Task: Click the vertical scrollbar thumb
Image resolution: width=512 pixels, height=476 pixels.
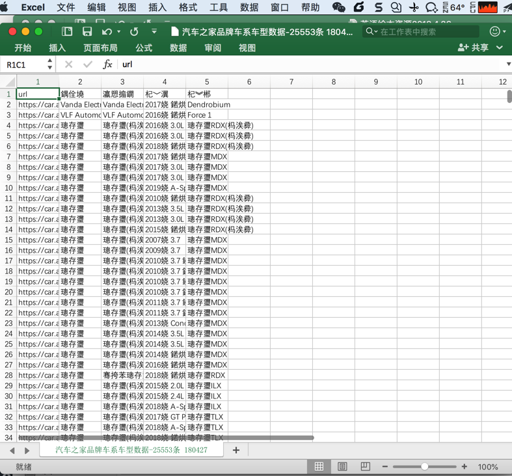Action: 509,96
